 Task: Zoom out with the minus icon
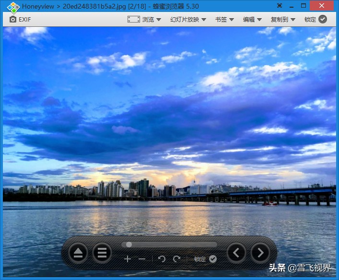pos(142,259)
